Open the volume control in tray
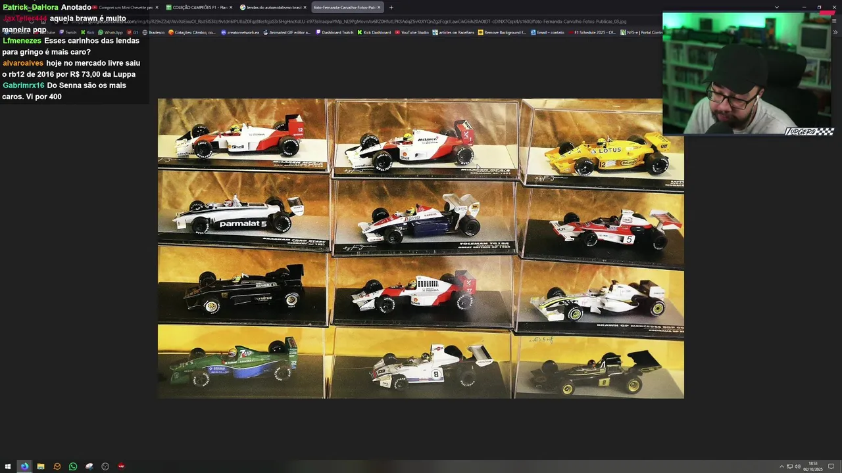Image resolution: width=842 pixels, height=473 pixels. click(797, 466)
